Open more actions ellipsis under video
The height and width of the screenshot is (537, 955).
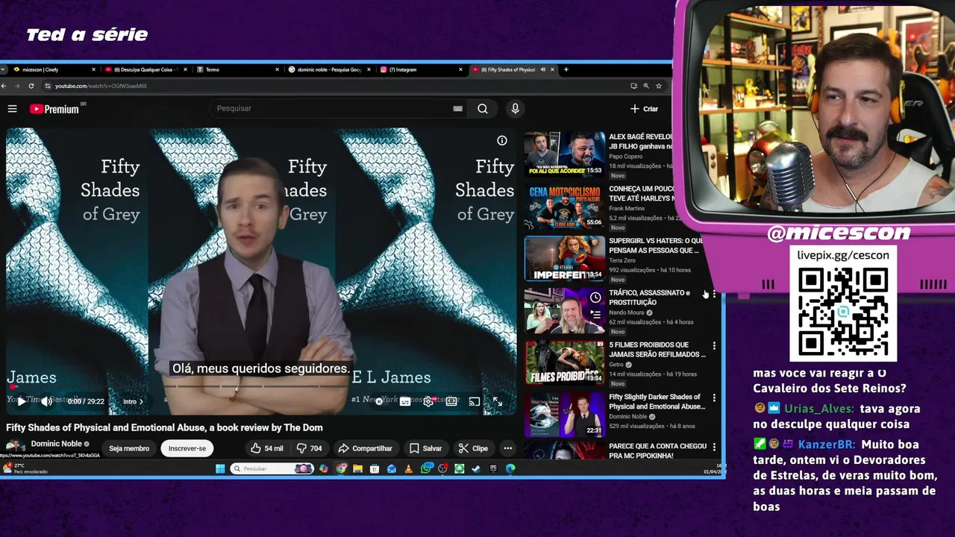click(x=508, y=448)
